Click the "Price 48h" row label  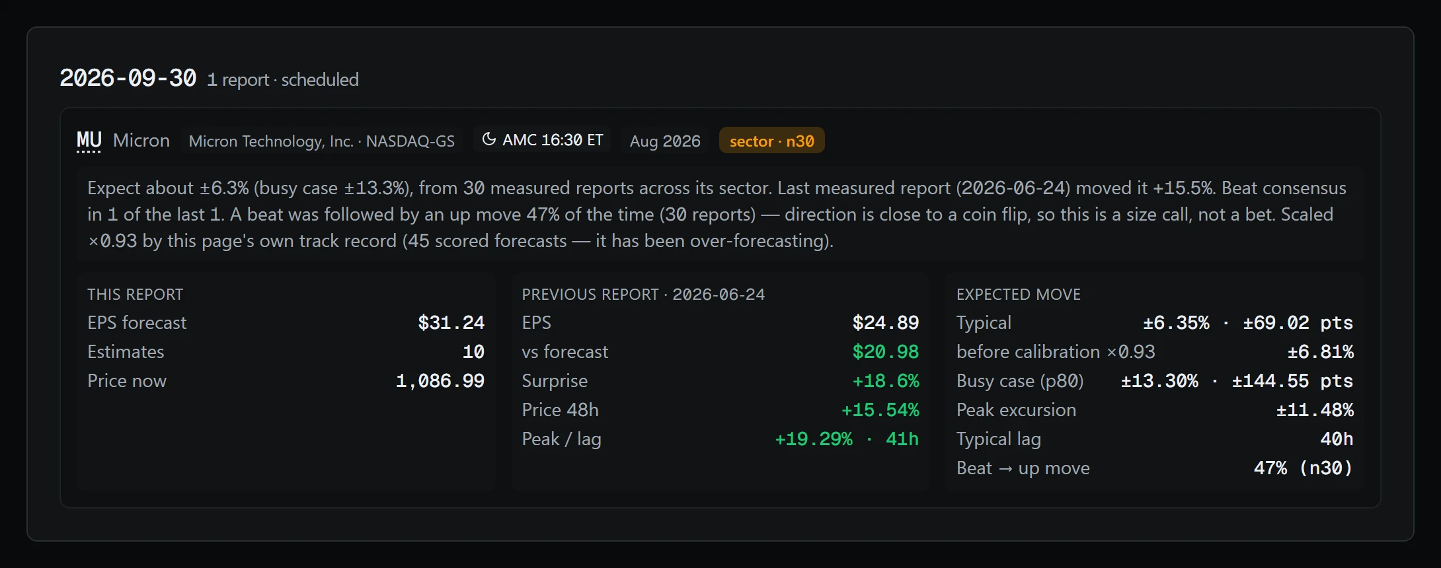[561, 410]
